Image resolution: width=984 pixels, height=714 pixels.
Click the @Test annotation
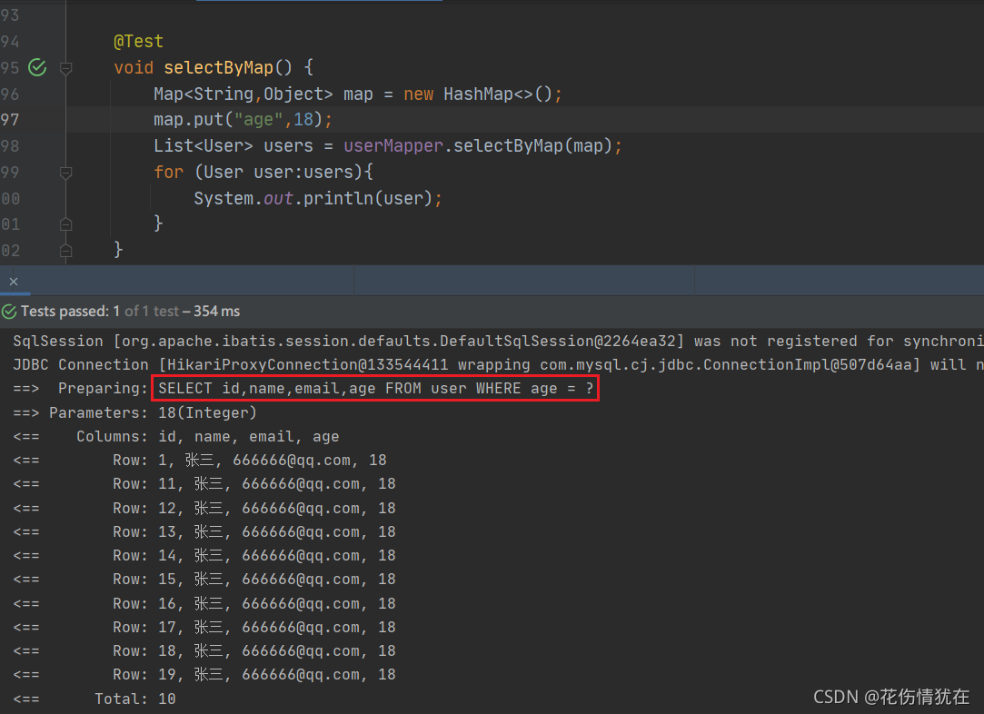pos(139,42)
